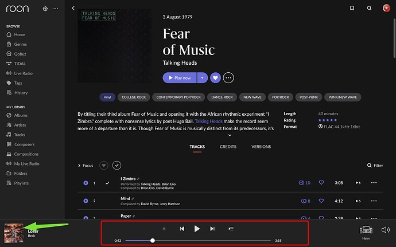Open Composers in My Library
396x247 pixels.
pyautogui.click(x=21, y=144)
